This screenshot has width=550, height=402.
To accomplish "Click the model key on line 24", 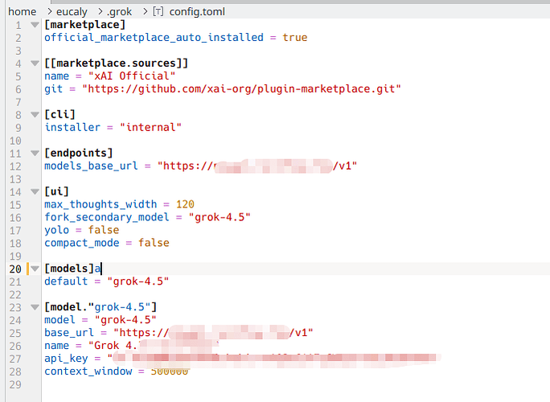I will (x=60, y=320).
